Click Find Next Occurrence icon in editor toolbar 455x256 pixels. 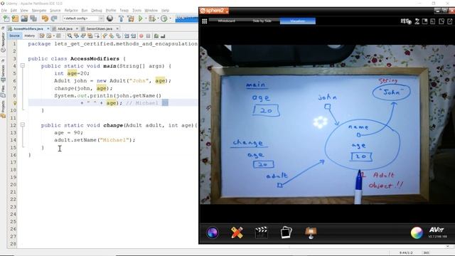click(83, 36)
